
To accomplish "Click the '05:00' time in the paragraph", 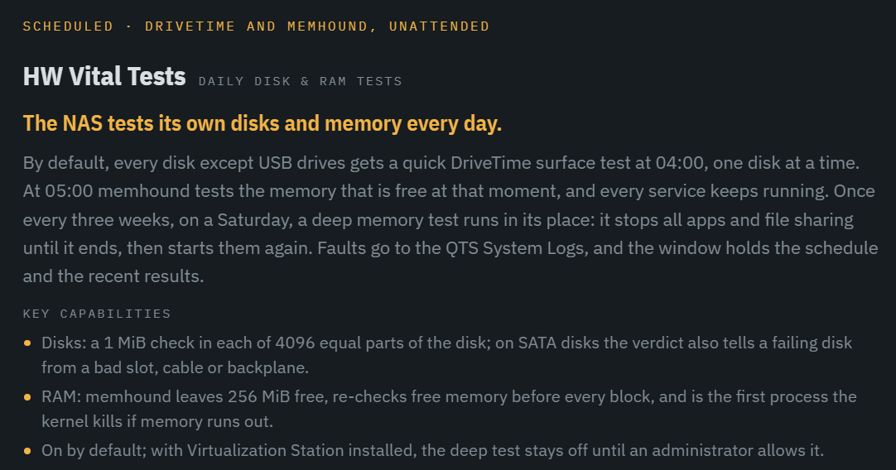I will pos(69,191).
